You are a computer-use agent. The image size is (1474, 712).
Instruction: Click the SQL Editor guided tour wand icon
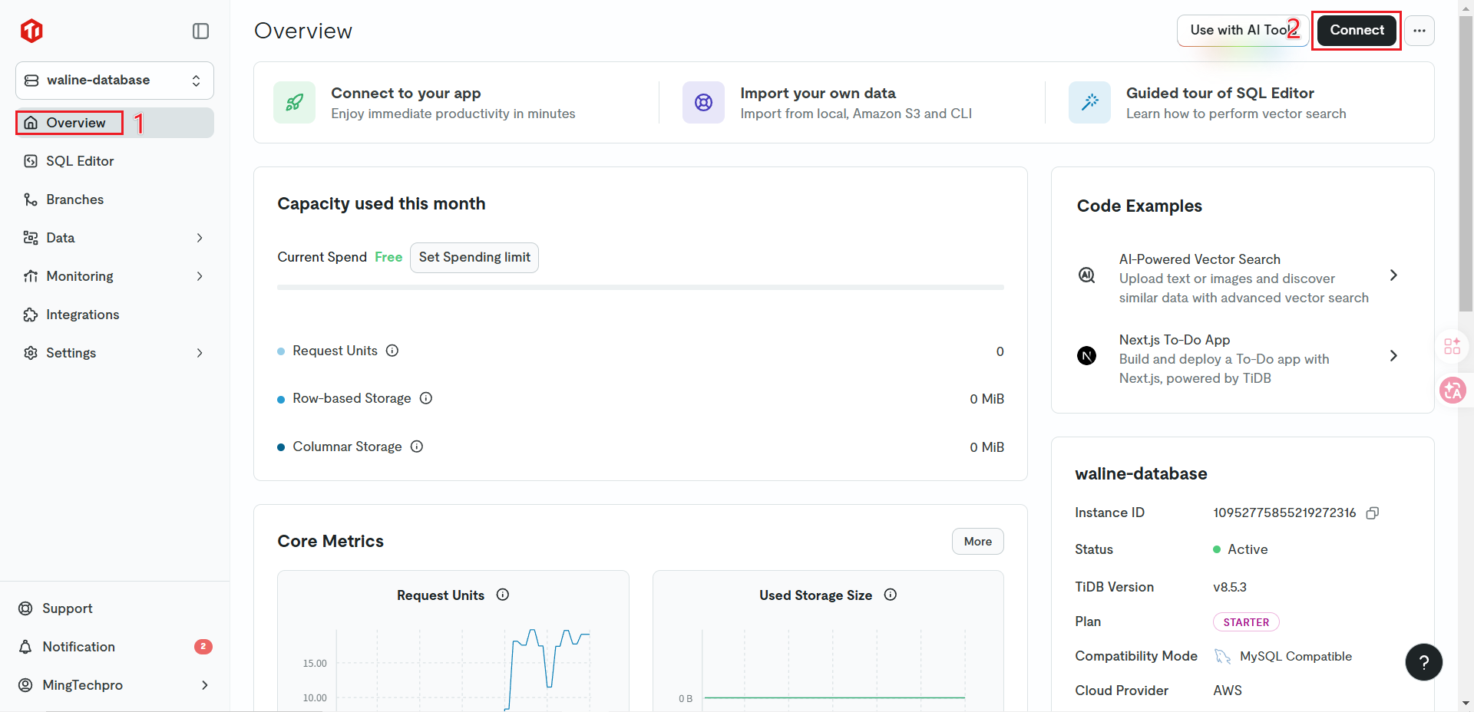click(x=1089, y=102)
